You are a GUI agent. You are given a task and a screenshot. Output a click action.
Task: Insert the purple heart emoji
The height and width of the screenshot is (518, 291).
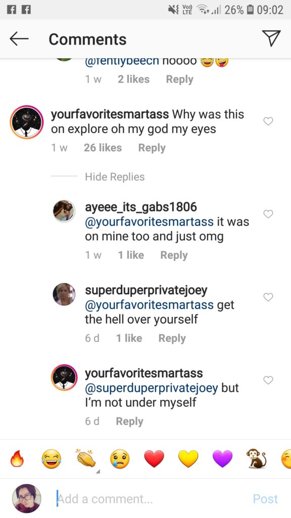coord(223,459)
